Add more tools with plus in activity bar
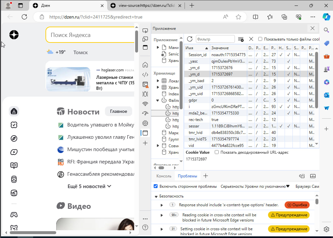 (145, 143)
